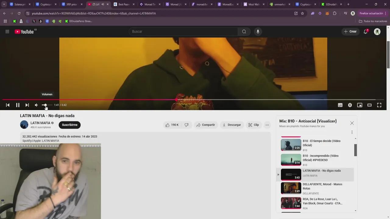This screenshot has width=390, height=219.
Task: Open a new browser tab
Action: [348, 4]
